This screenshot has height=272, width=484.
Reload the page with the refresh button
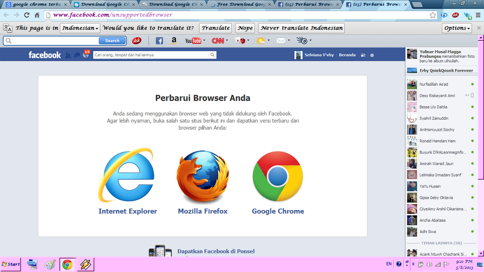(x=26, y=15)
